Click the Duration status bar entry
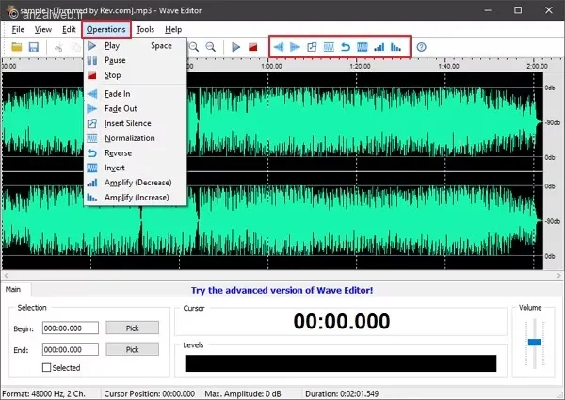Screen dimensions: 565x400 click(x=342, y=393)
